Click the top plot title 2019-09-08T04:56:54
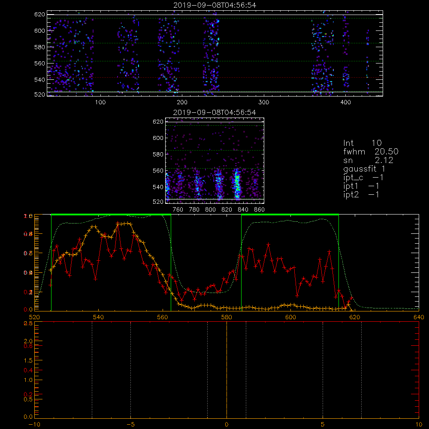This screenshot has width=429, height=429. pos(215,5)
